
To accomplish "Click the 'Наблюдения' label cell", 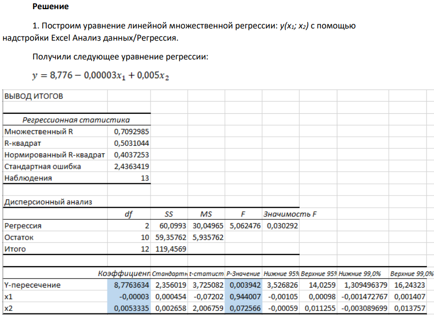I will [28, 178].
